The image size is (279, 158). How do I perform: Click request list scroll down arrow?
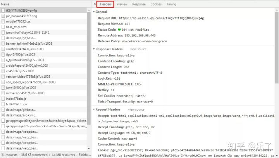(x=89, y=148)
